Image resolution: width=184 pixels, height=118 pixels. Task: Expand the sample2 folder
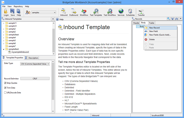click(x=3, y=29)
